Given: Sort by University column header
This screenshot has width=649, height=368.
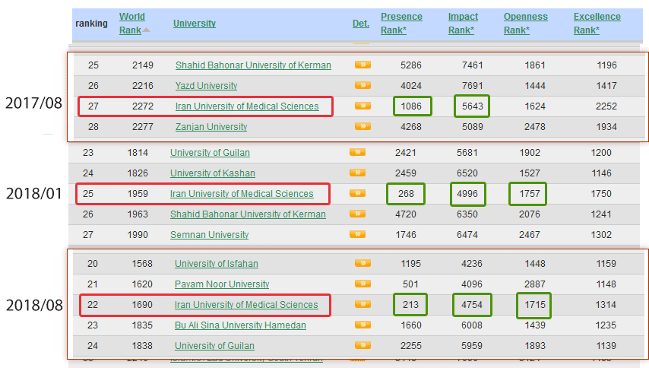Looking at the screenshot, I should pyautogui.click(x=194, y=24).
